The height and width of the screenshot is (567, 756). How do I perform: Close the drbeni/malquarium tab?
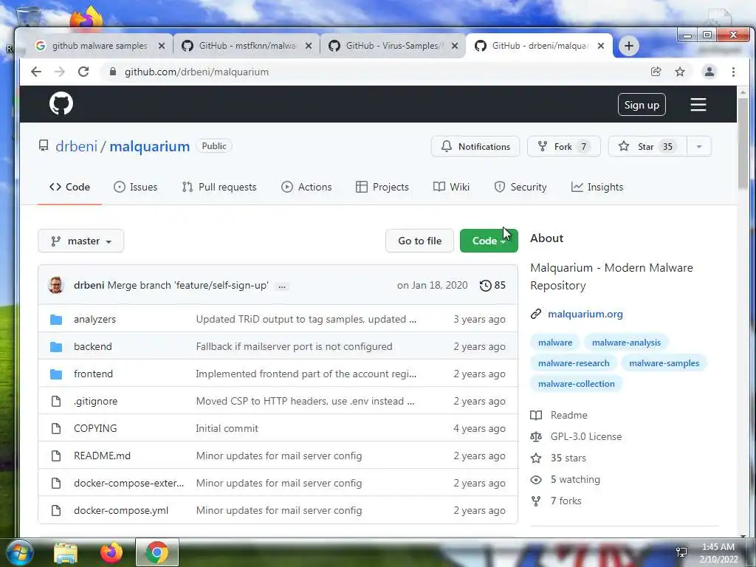click(x=601, y=46)
